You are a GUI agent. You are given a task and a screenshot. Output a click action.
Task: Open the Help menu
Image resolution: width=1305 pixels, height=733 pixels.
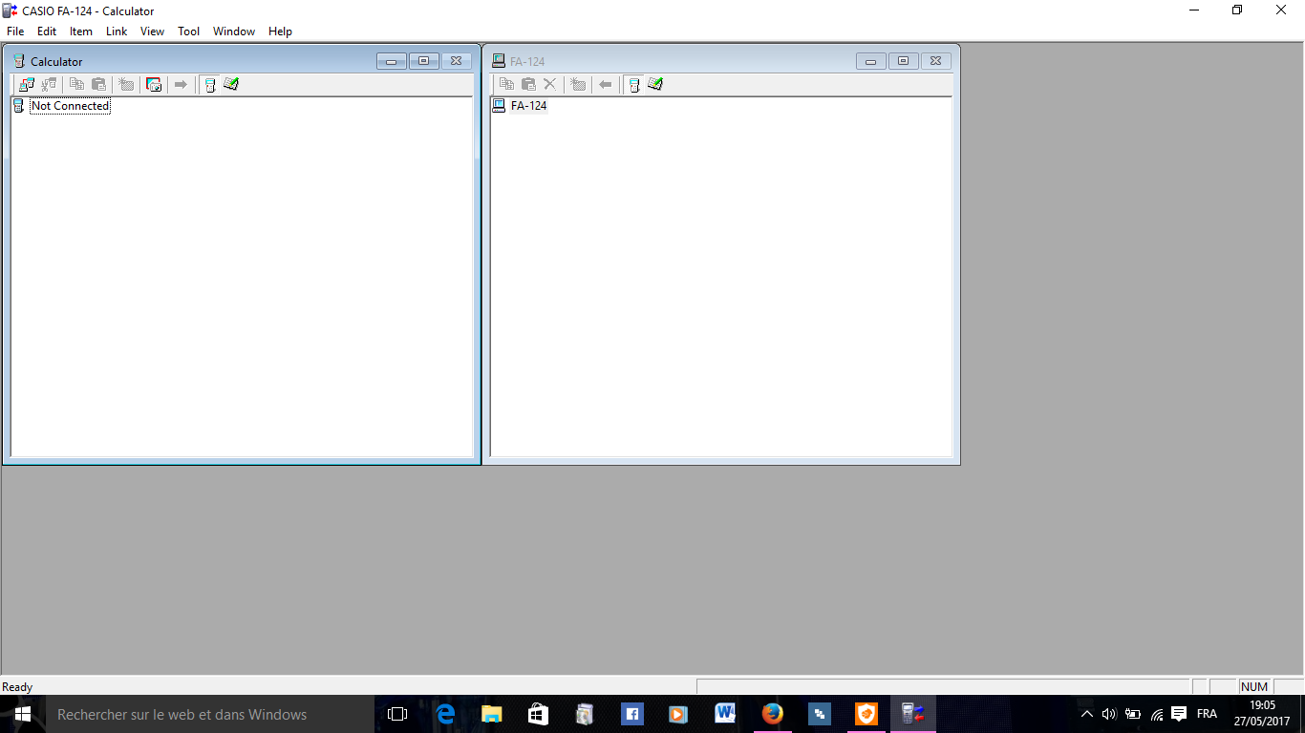(280, 31)
